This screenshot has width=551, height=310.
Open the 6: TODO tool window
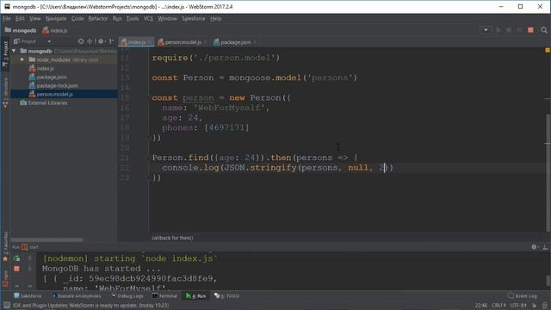click(226, 296)
